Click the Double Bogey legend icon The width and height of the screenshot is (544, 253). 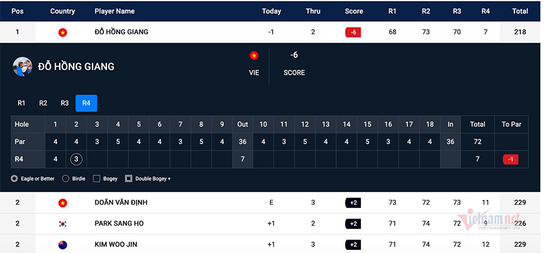point(129,178)
